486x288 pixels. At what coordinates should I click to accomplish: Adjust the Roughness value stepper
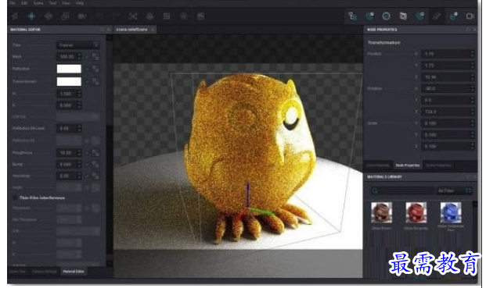click(x=79, y=153)
